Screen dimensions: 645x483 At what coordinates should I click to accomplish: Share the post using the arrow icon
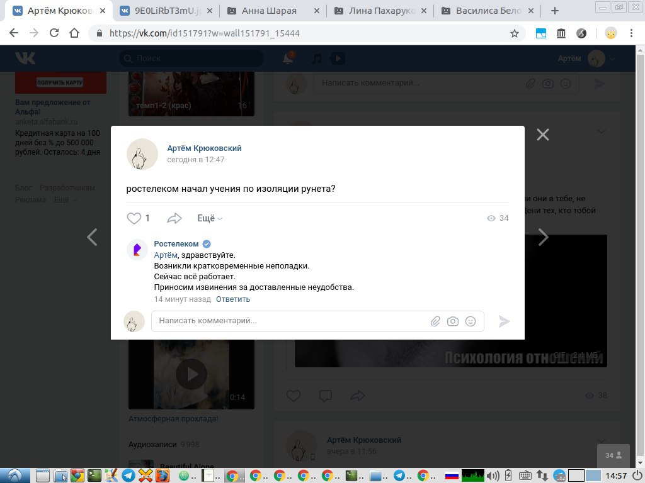[174, 218]
